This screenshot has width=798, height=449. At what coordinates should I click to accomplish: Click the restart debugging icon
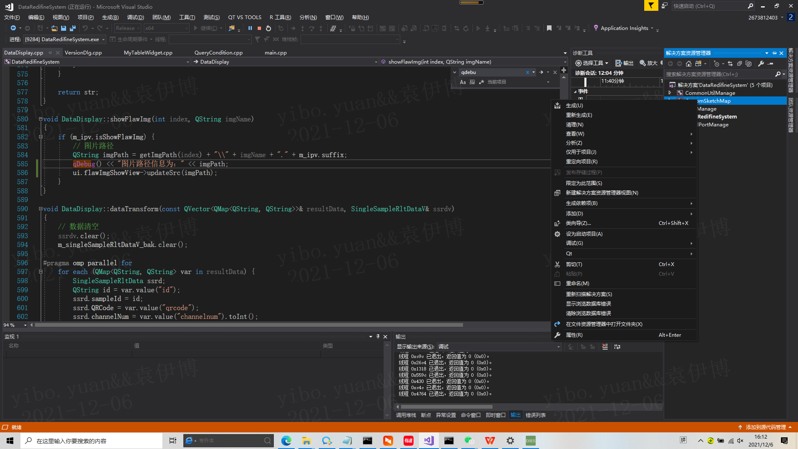[268, 28]
